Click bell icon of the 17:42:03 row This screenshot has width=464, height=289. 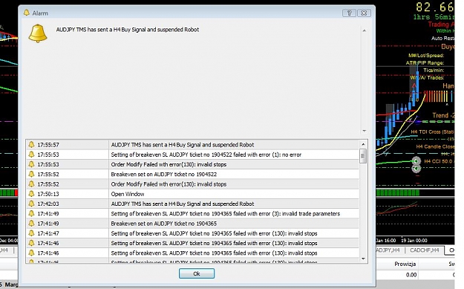[x=31, y=204]
